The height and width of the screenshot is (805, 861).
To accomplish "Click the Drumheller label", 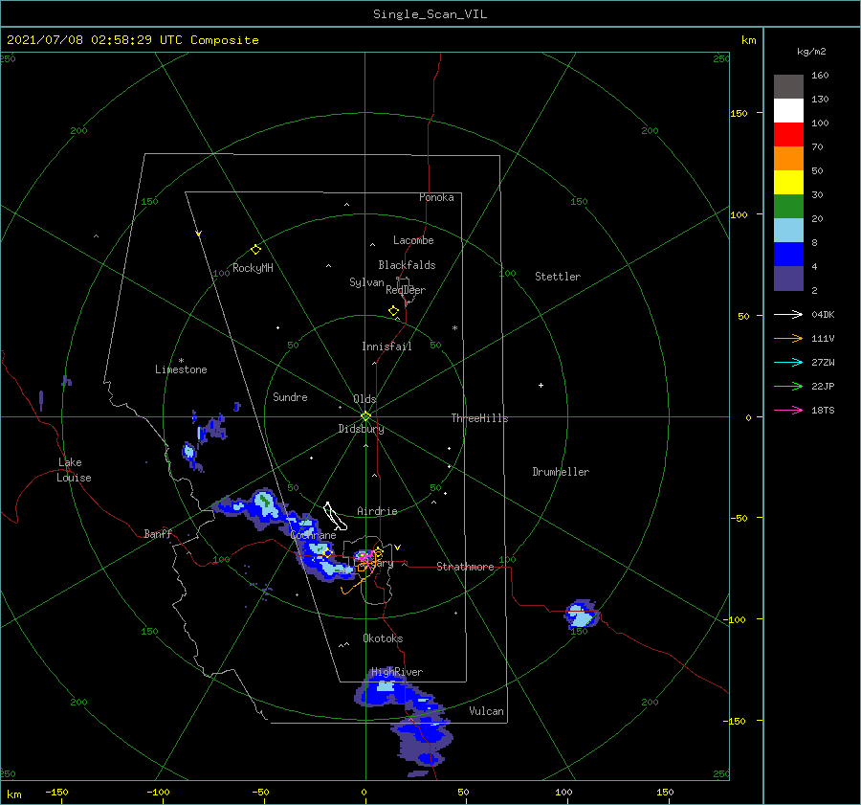I will pos(561,472).
